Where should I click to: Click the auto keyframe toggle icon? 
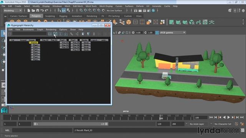point(236,124)
